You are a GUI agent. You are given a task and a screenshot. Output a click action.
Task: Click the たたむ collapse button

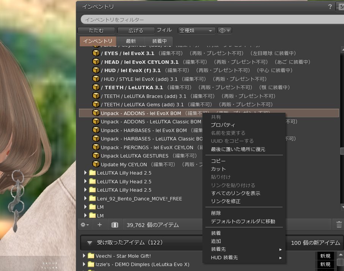(96, 30)
